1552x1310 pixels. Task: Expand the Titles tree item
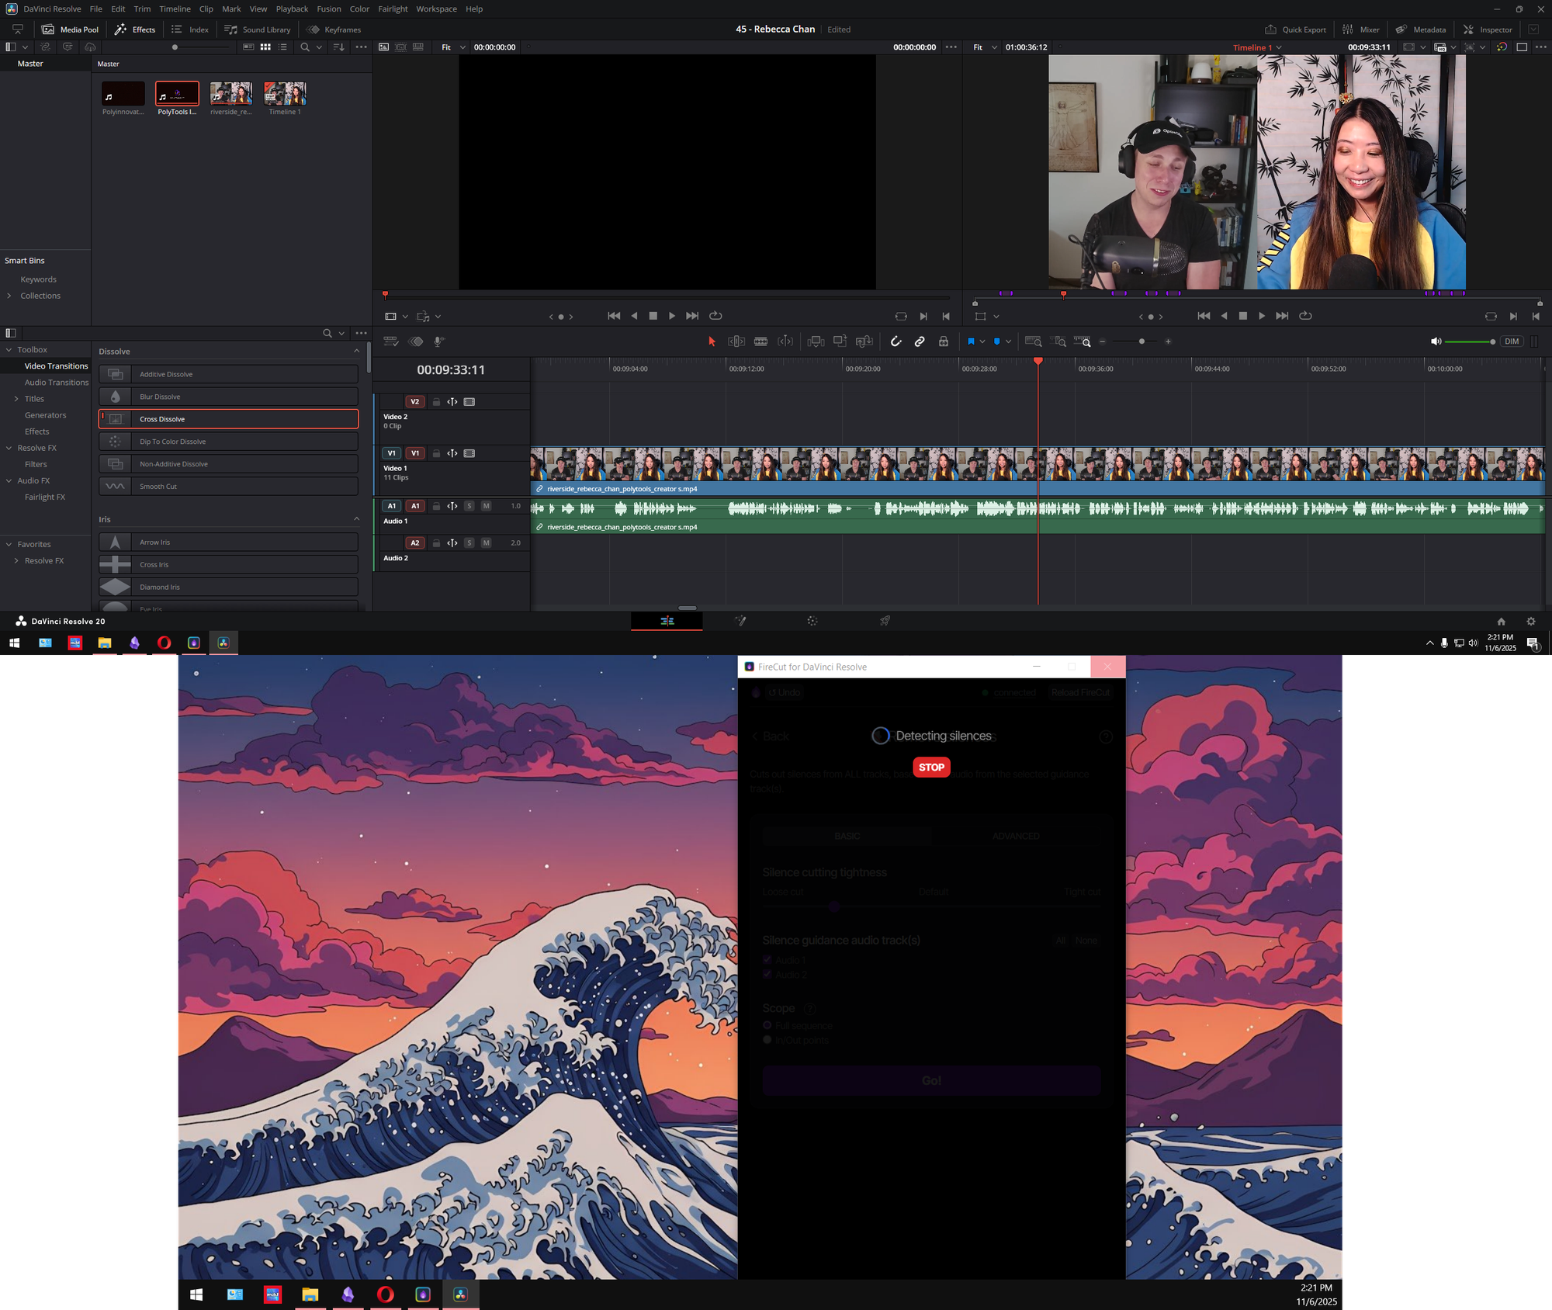[16, 399]
